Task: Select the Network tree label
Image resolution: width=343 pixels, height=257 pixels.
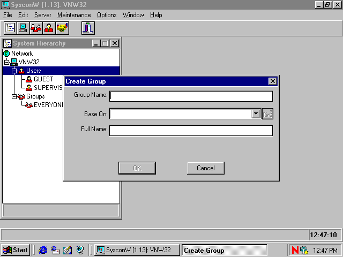Action: 22,54
